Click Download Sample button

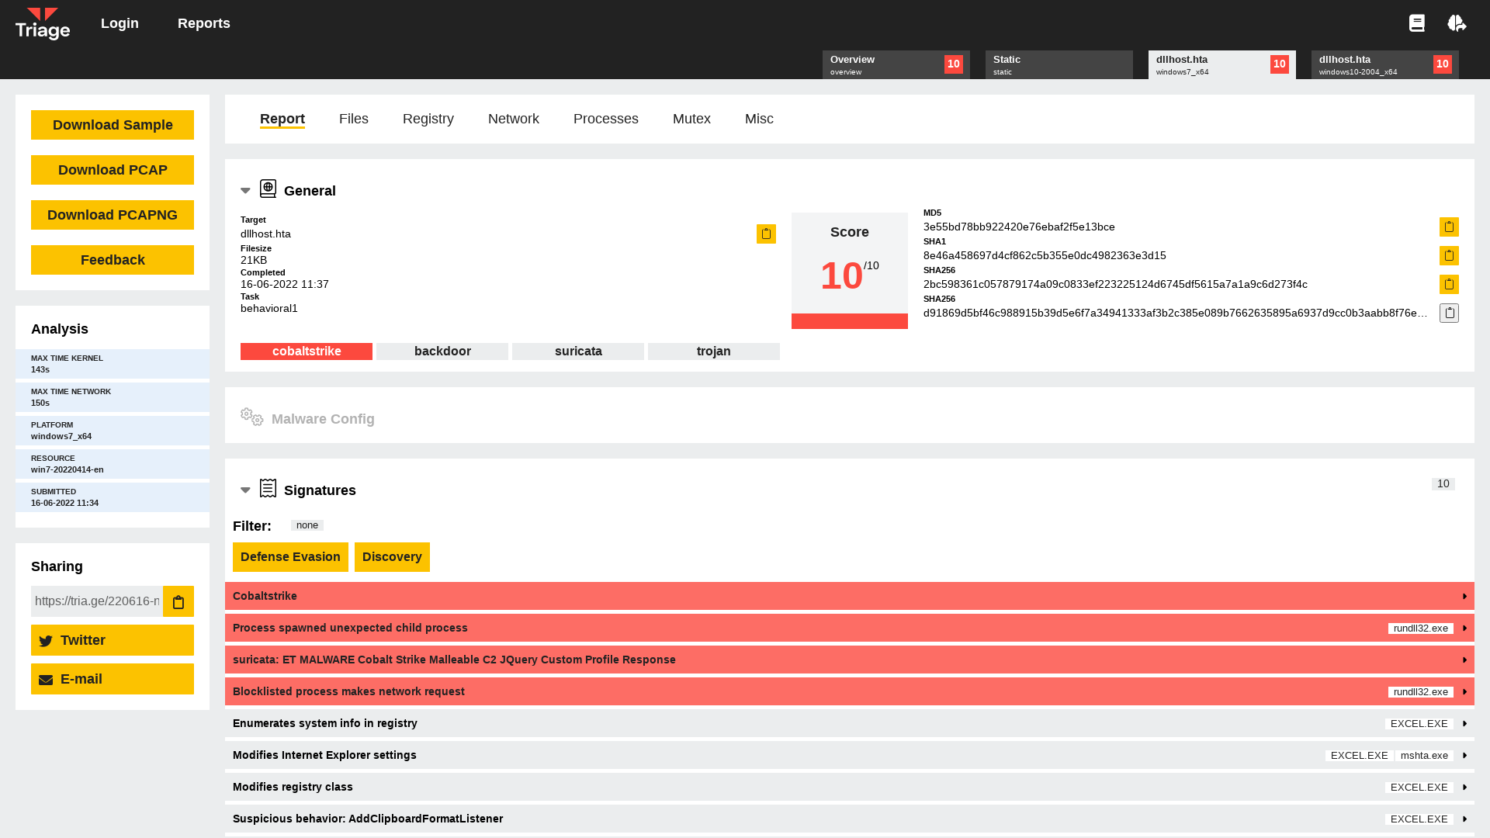[113, 125]
